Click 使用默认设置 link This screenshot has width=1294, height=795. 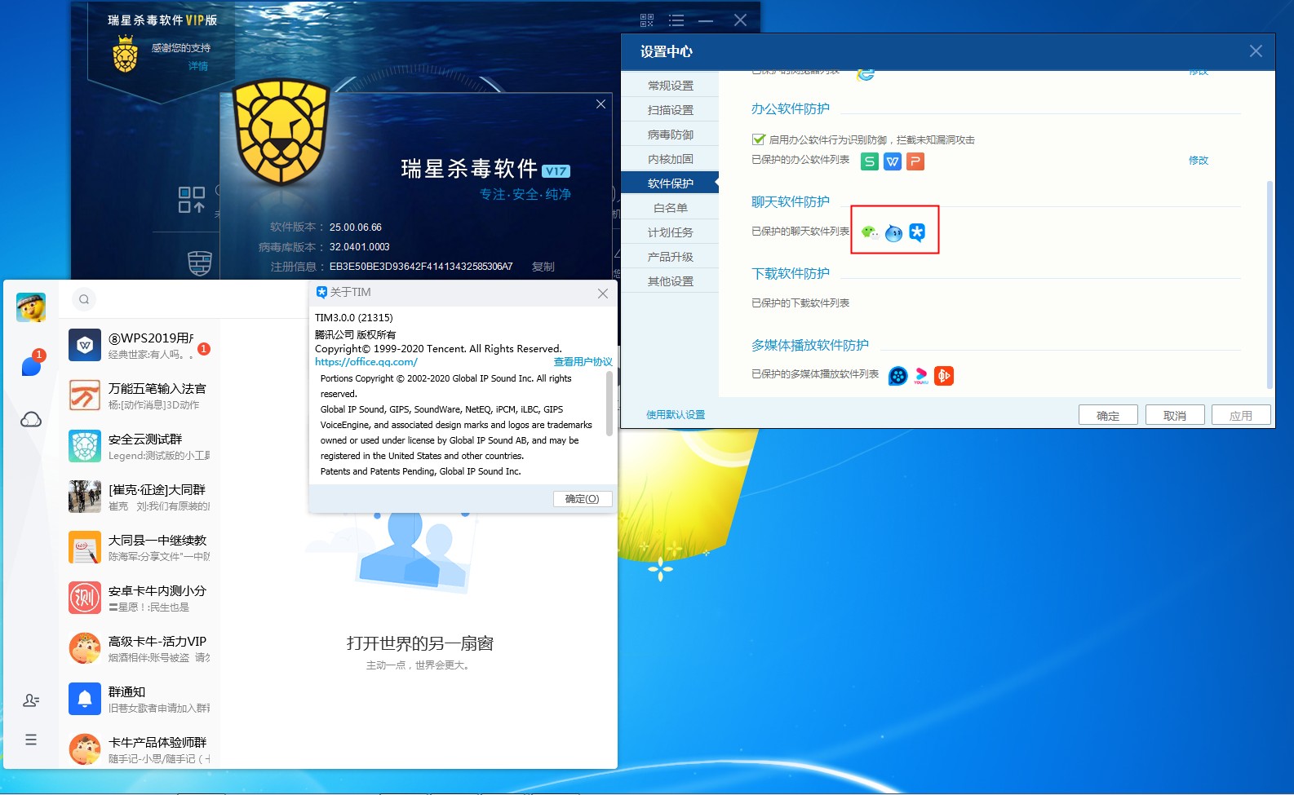tap(676, 414)
